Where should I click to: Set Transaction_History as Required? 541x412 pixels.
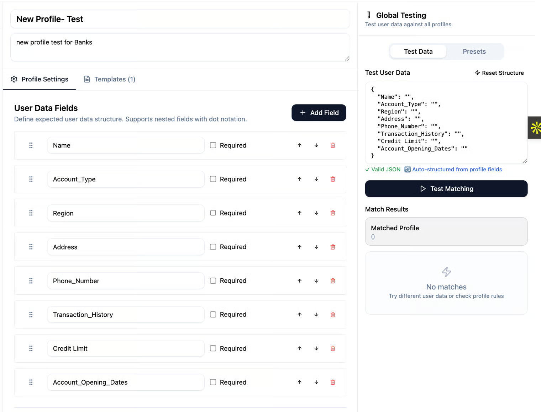tap(213, 315)
